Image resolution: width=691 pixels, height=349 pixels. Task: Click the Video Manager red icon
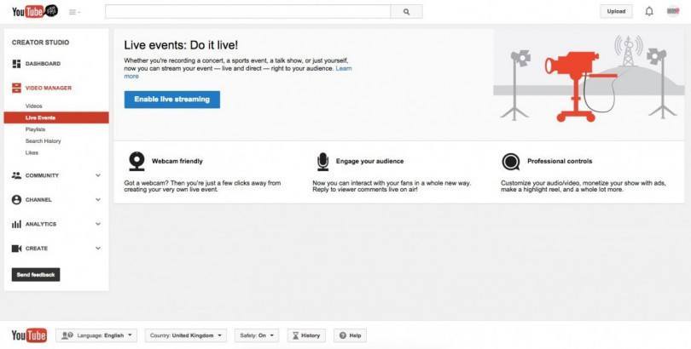click(x=16, y=88)
